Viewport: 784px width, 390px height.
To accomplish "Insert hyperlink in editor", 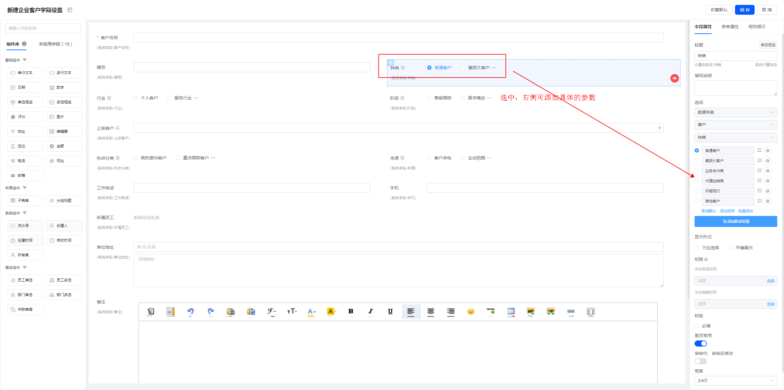I will 571,311.
